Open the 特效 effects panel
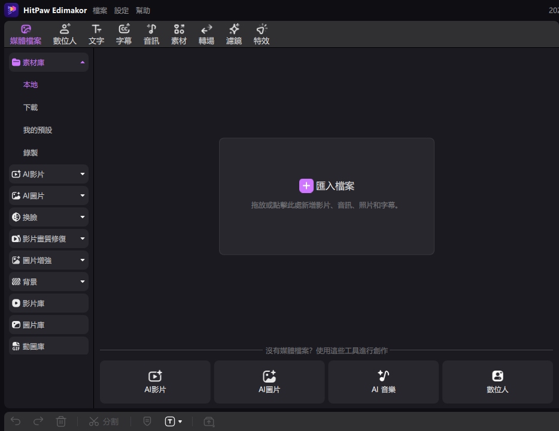The image size is (559, 431). [261, 33]
